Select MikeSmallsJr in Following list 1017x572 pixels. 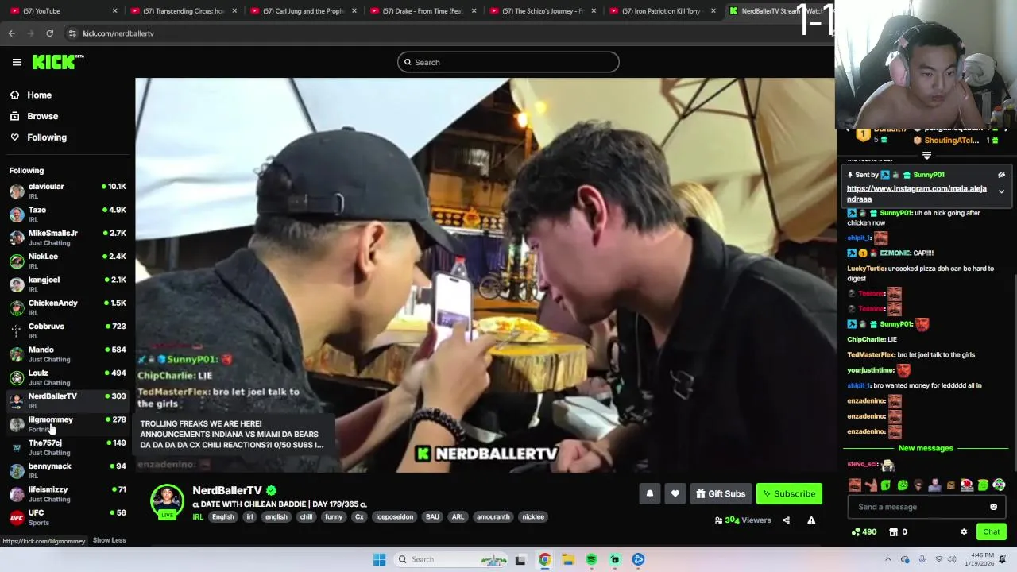tap(68, 238)
